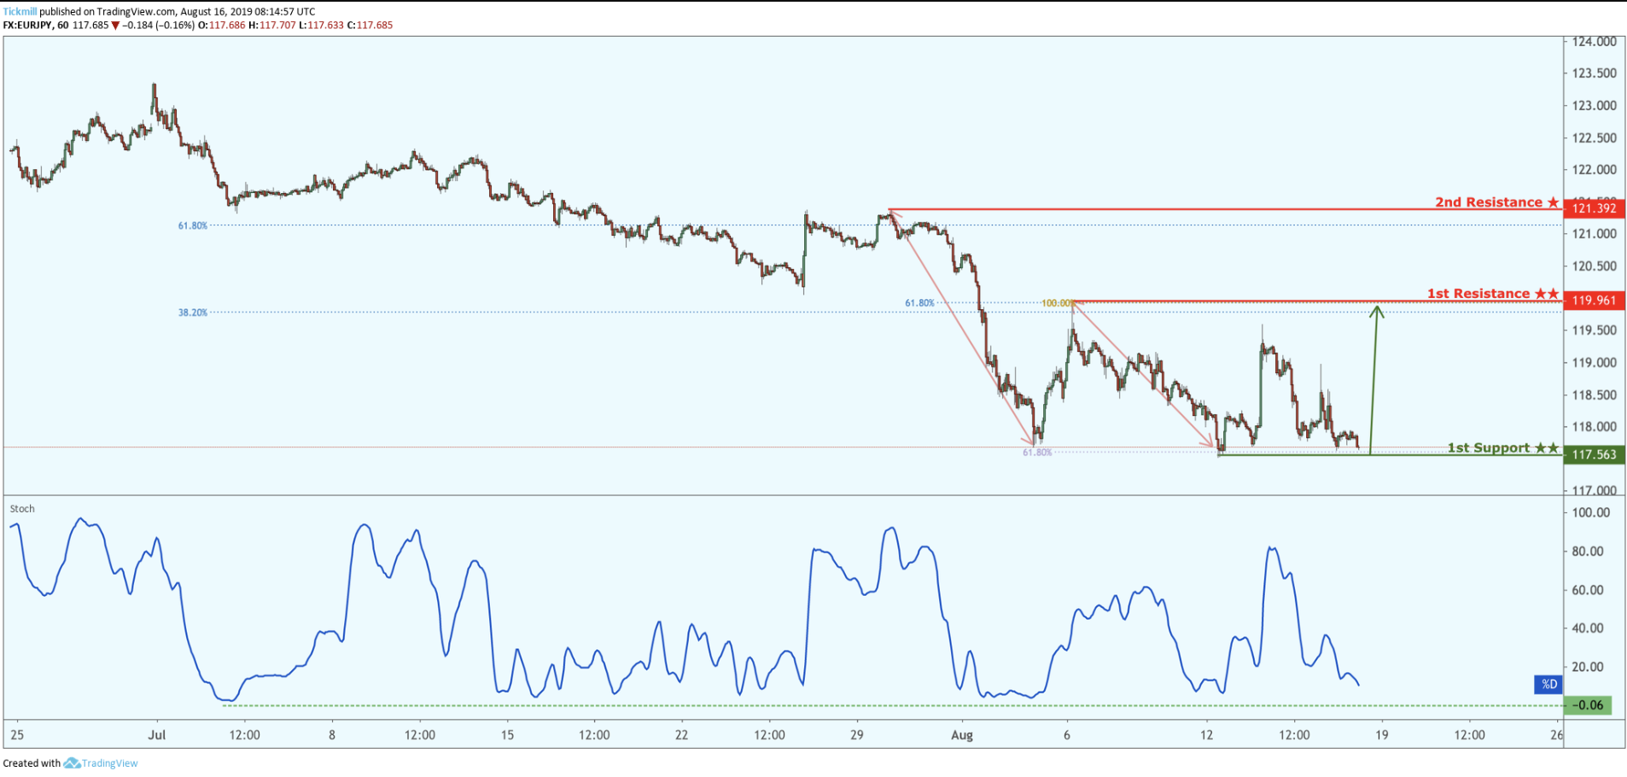Click the 60.00 stochastic axis label
This screenshot has width=1627, height=777.
pyautogui.click(x=1588, y=590)
